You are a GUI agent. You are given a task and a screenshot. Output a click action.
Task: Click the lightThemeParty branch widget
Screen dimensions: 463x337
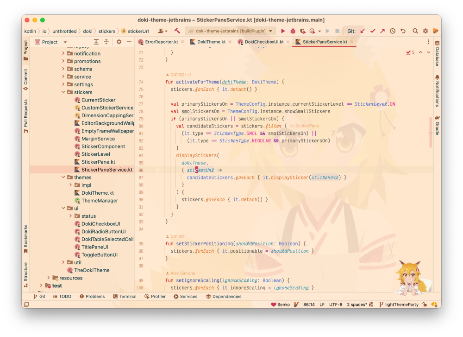pos(399,305)
